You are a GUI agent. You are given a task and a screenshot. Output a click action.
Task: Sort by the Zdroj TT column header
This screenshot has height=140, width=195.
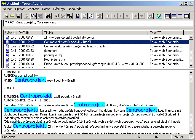coord(166,33)
